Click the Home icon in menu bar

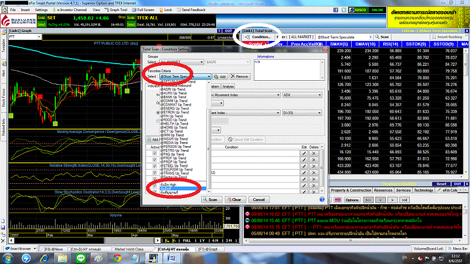(x=4, y=10)
